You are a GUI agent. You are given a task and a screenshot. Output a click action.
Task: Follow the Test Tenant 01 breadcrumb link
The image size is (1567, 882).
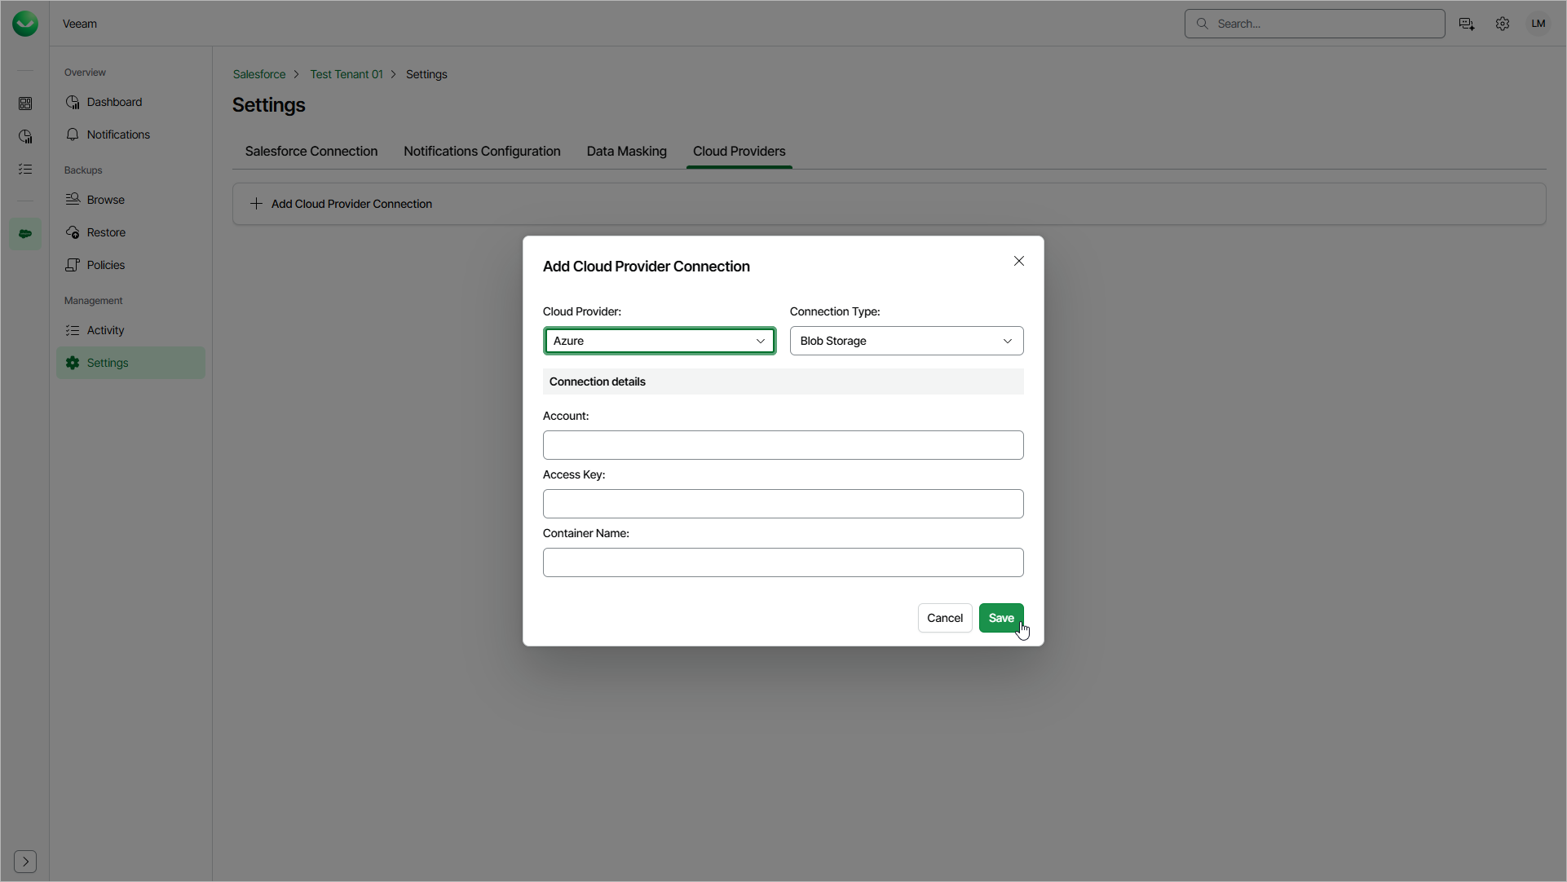[x=347, y=74]
